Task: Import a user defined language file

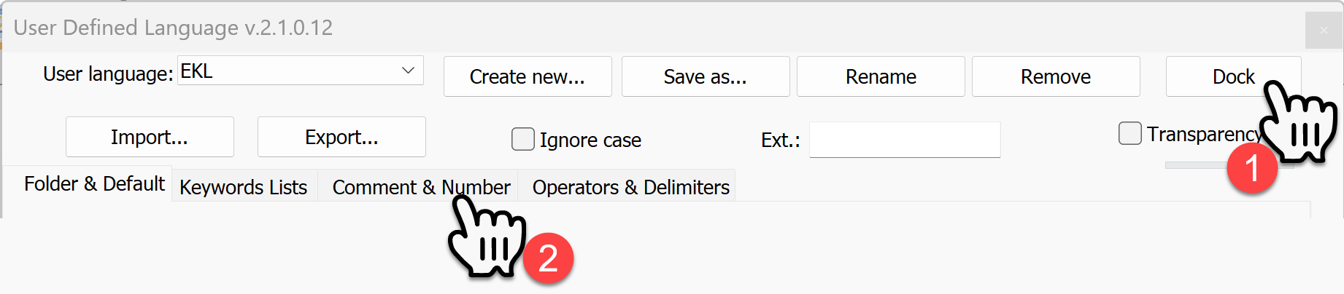Action: (150, 137)
